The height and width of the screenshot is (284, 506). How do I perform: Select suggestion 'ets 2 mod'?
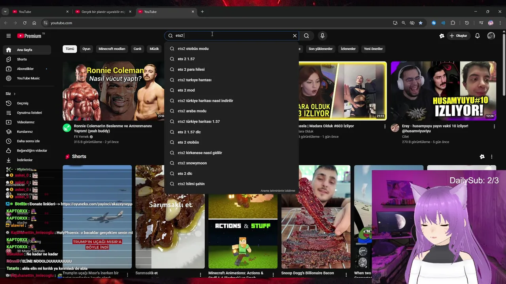click(x=231, y=90)
